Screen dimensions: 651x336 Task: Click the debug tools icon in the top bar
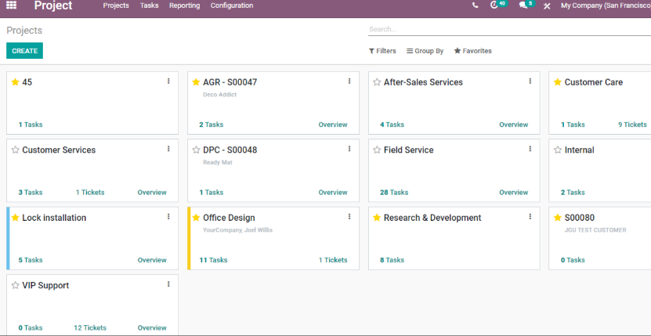(x=547, y=5)
